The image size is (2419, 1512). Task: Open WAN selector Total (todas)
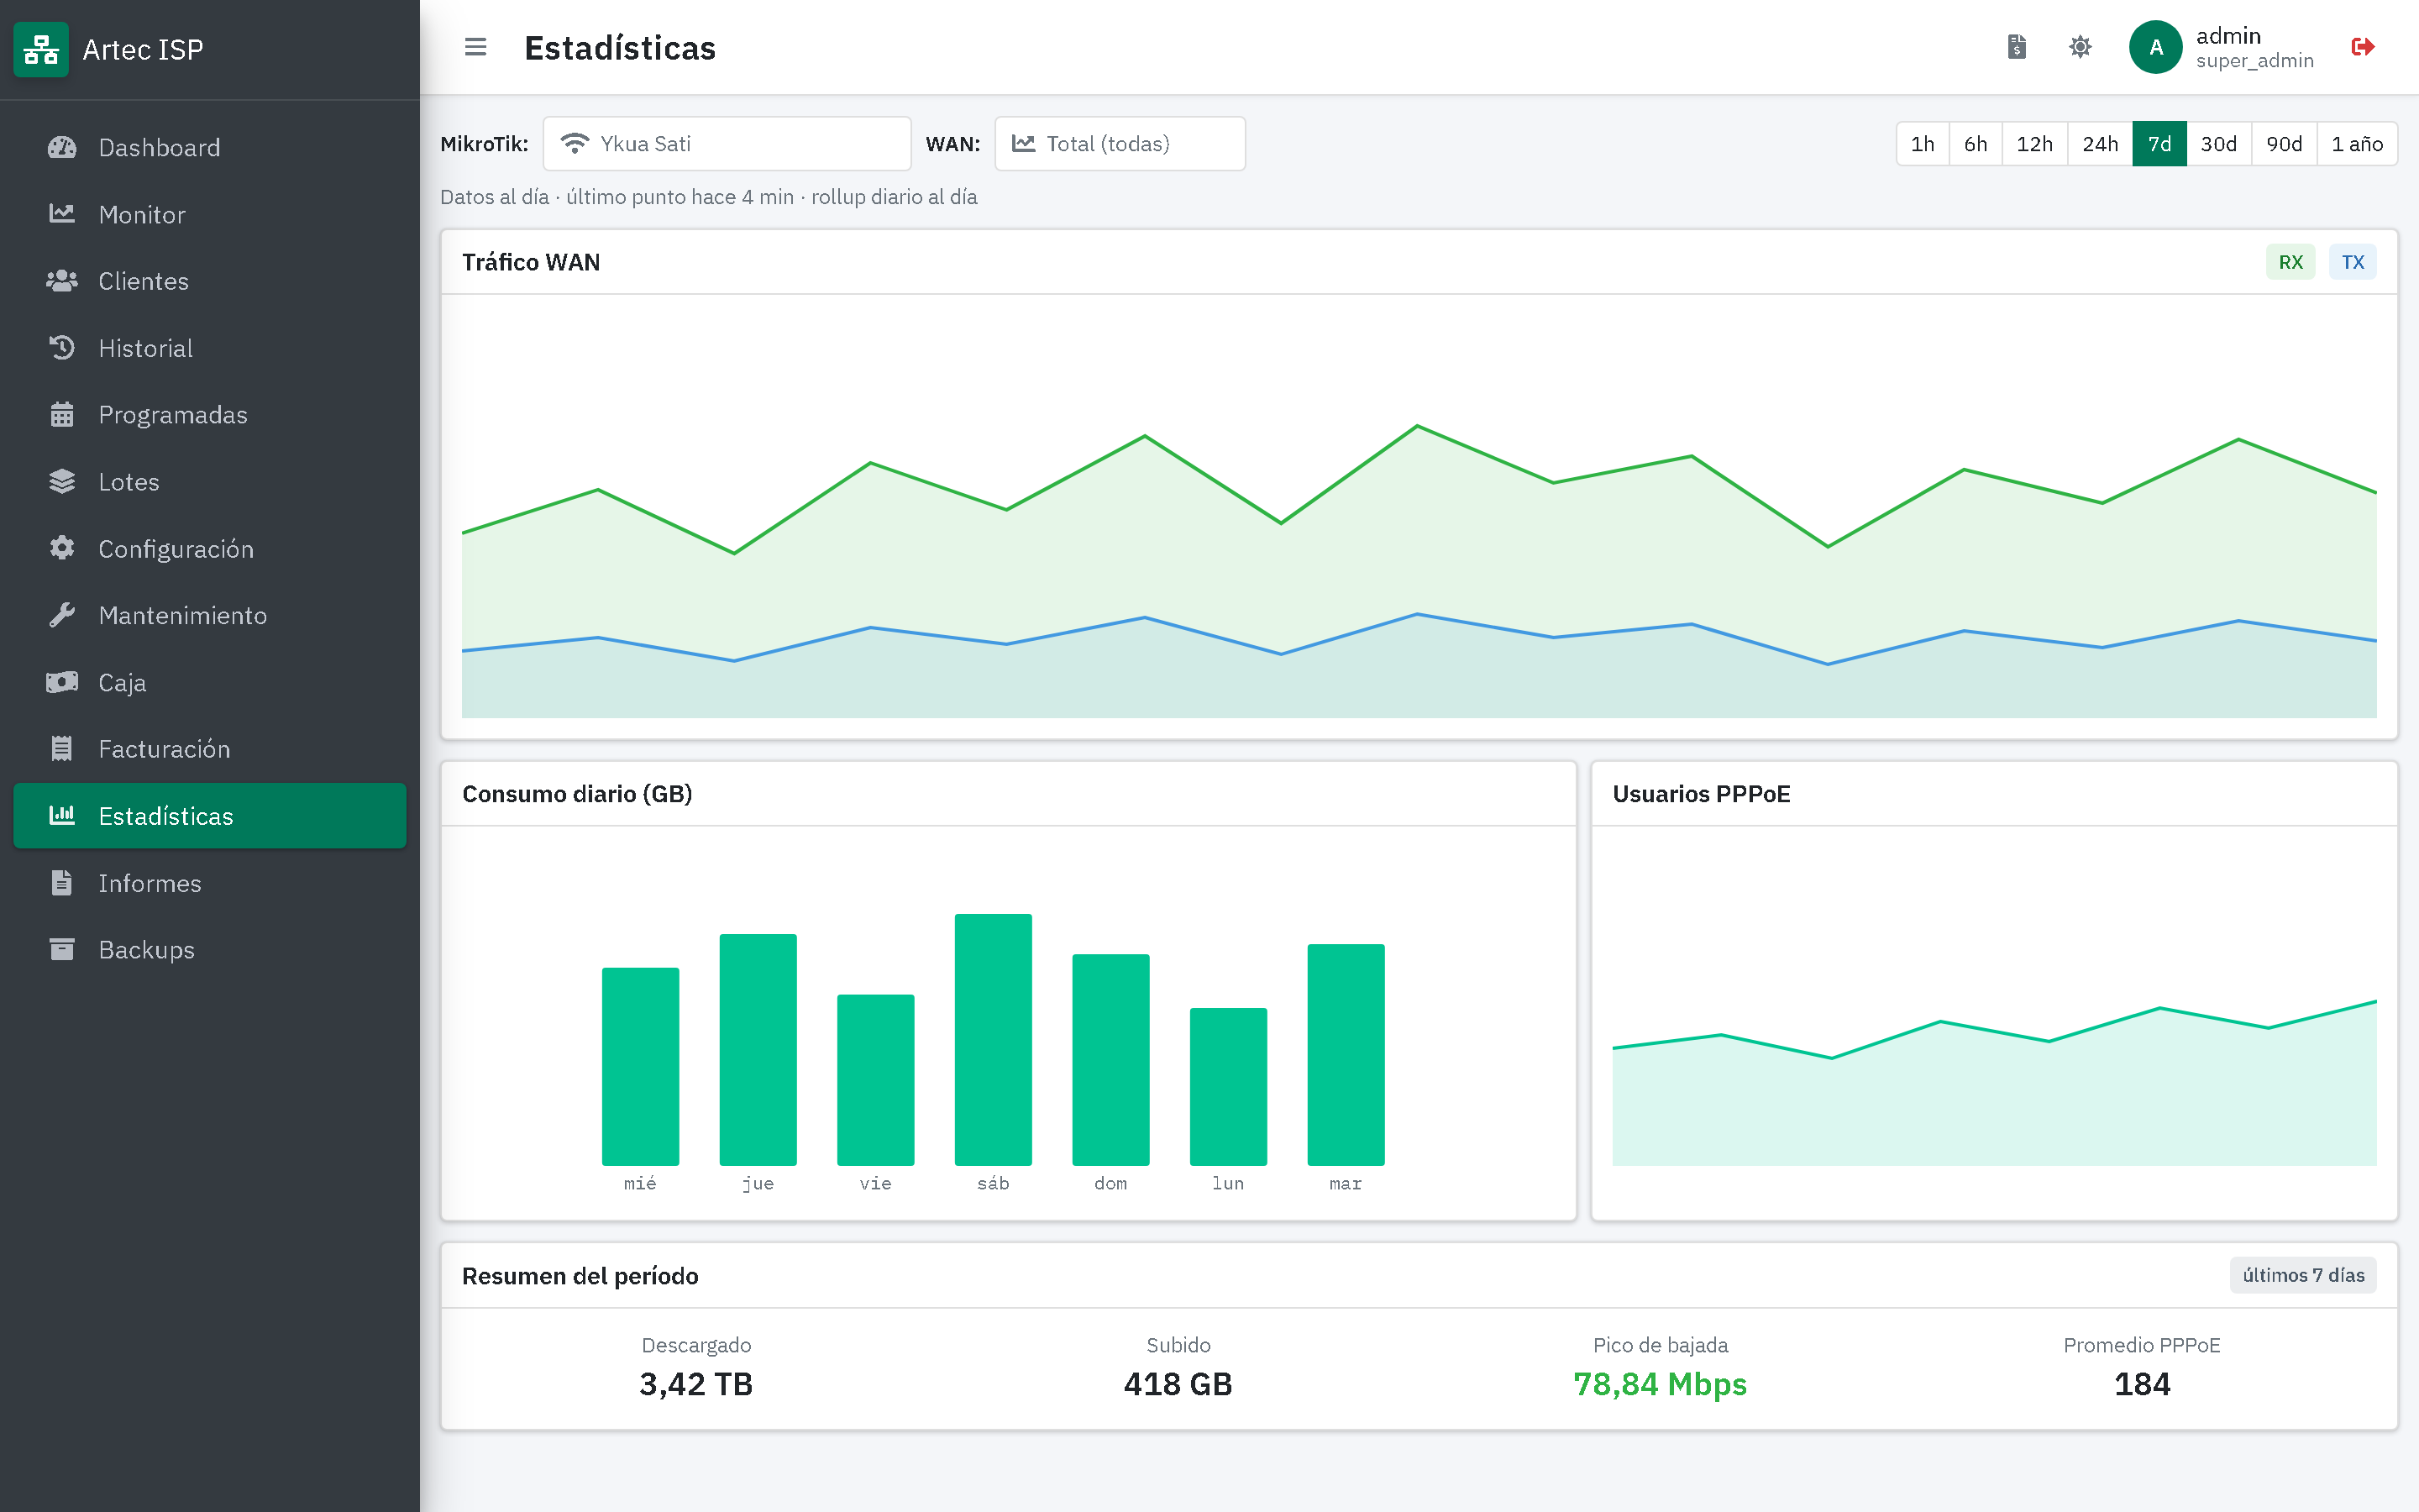coord(1120,144)
